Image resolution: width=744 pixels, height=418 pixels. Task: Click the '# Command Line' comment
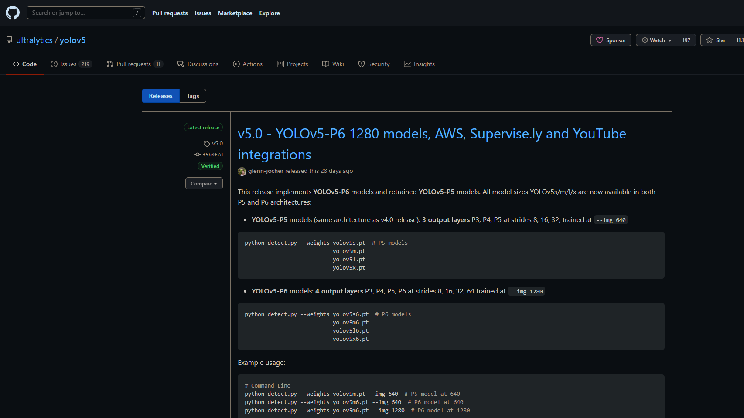pyautogui.click(x=267, y=385)
